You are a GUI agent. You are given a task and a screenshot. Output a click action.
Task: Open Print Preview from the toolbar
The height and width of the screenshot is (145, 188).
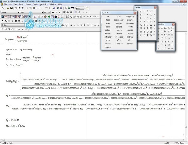(x=19, y=8)
